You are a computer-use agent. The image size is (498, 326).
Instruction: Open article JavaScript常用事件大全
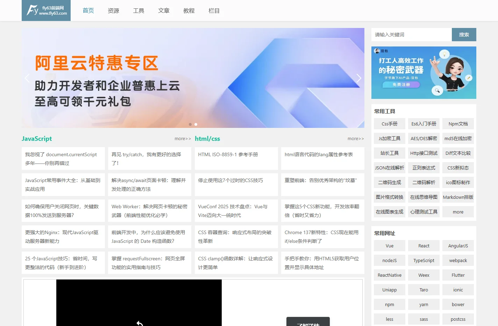pyautogui.click(x=63, y=184)
